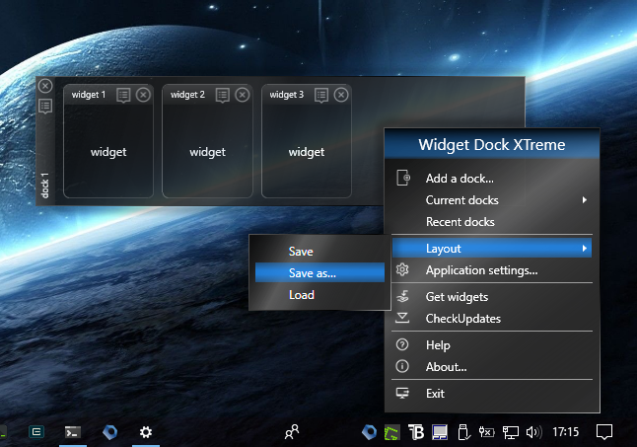Select 'Save as...' in Layout submenu
Image resolution: width=637 pixels, height=447 pixels.
[319, 273]
